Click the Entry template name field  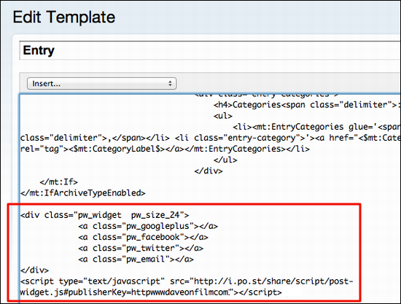[210, 50]
